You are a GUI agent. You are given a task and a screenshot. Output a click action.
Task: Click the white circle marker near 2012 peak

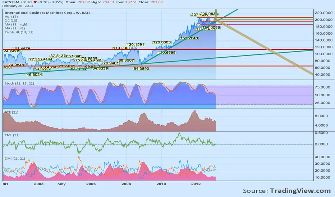tap(198, 25)
